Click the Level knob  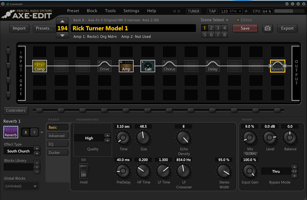tap(270, 137)
